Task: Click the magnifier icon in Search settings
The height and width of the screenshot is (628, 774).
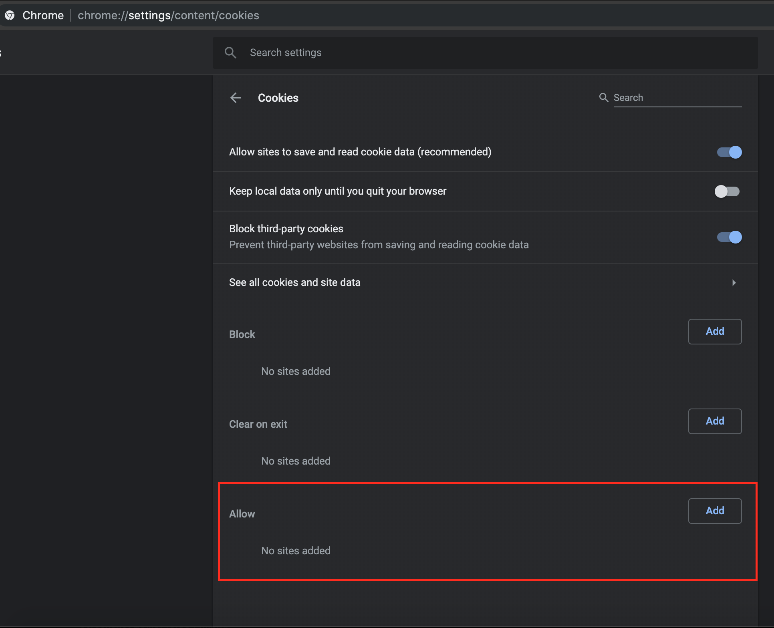Action: pyautogui.click(x=230, y=52)
